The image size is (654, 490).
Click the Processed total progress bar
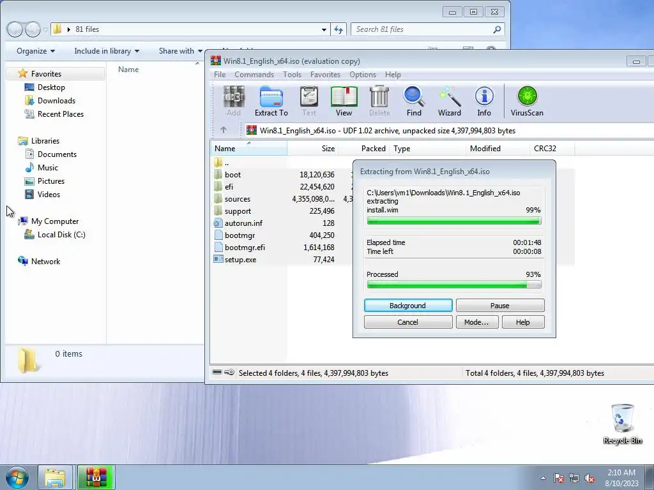tap(454, 285)
